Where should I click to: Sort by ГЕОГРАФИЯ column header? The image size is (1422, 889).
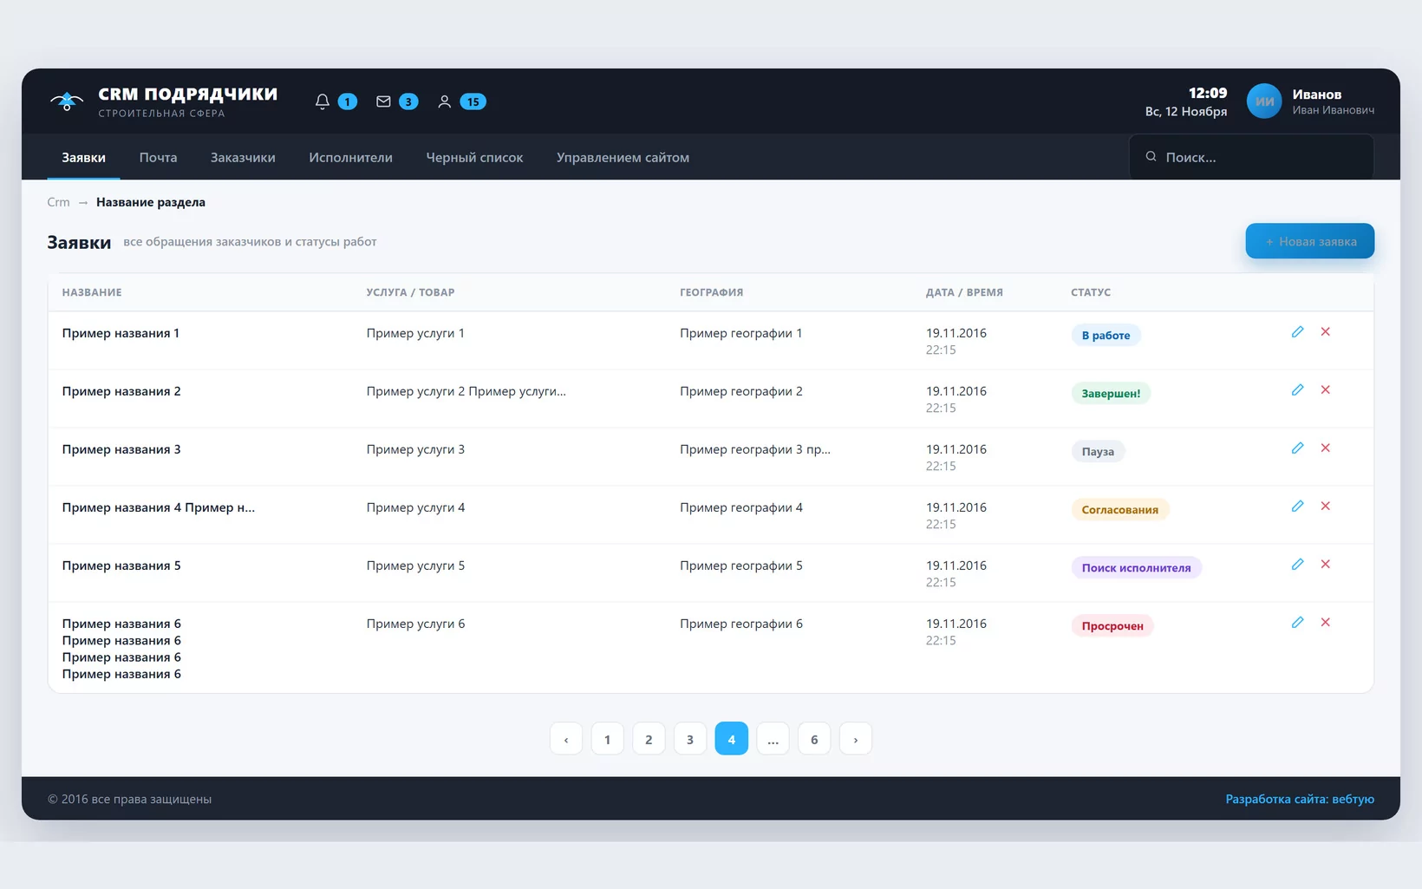click(711, 292)
